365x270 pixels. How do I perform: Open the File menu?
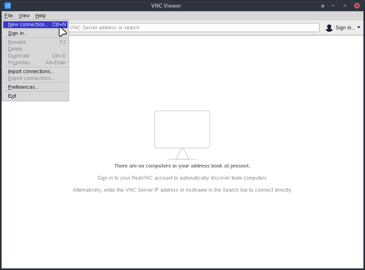(8, 16)
